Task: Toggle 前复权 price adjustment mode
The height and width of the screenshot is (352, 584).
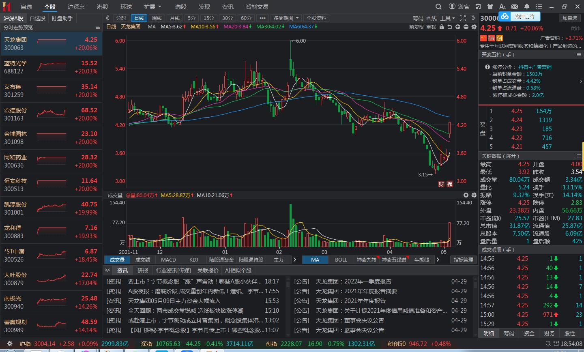Action: tap(416, 27)
